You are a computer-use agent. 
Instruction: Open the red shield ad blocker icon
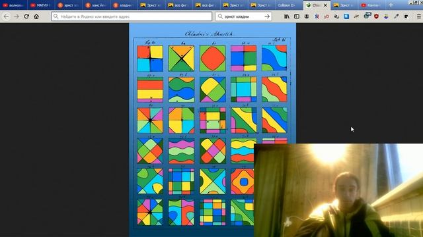click(376, 16)
